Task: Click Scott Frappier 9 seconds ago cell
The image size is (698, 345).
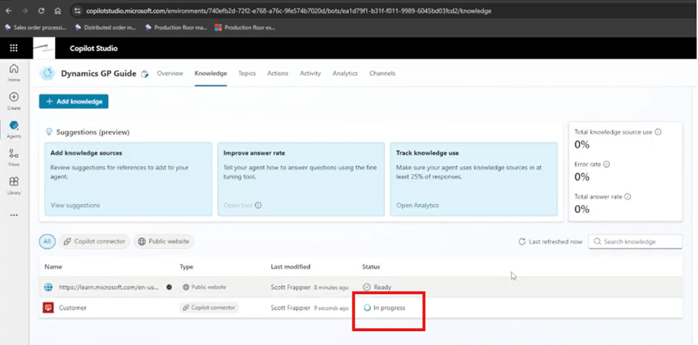Action: point(309,308)
